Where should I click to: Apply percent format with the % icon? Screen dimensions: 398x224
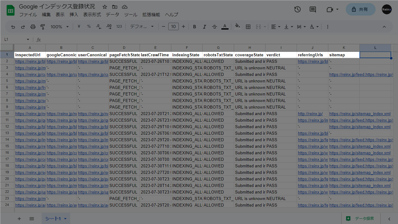coord(89,27)
